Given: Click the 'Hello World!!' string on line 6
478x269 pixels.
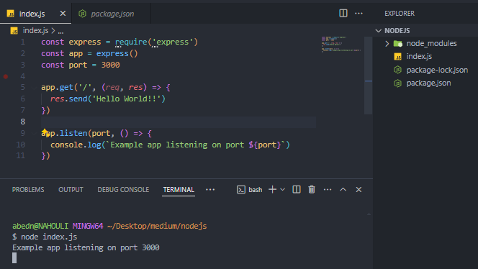Looking at the screenshot, I should tap(126, 99).
